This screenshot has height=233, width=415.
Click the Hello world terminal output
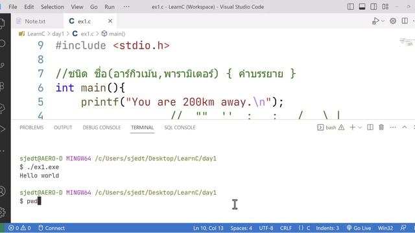click(39, 175)
